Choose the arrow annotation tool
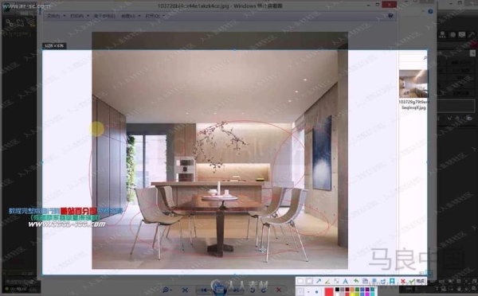 319,282
